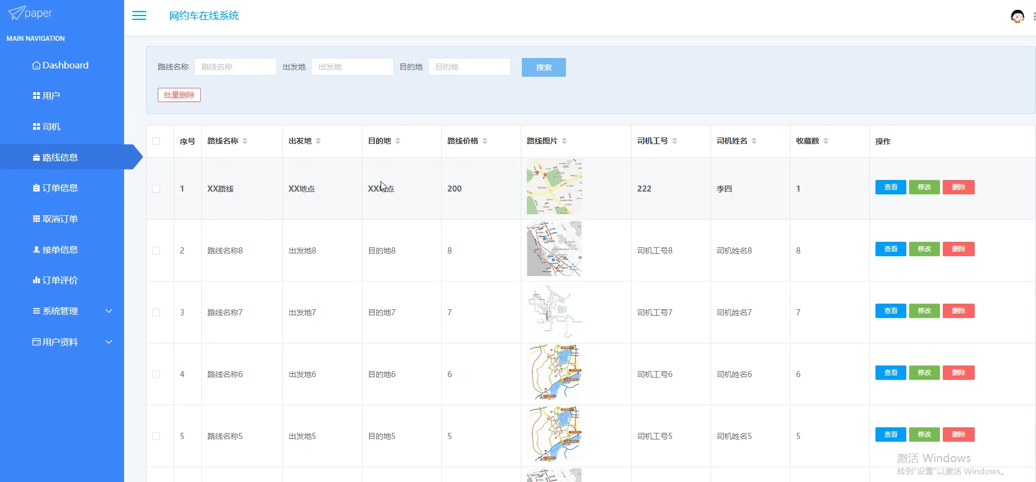This screenshot has width=1036, height=482.
Task: Click 修改 for the 路线名称5 row
Action: click(925, 435)
